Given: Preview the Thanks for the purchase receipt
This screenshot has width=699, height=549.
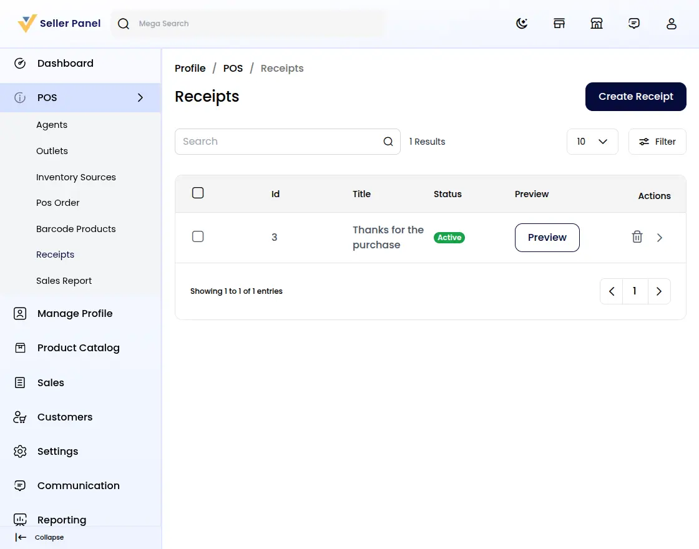Looking at the screenshot, I should pos(547,238).
